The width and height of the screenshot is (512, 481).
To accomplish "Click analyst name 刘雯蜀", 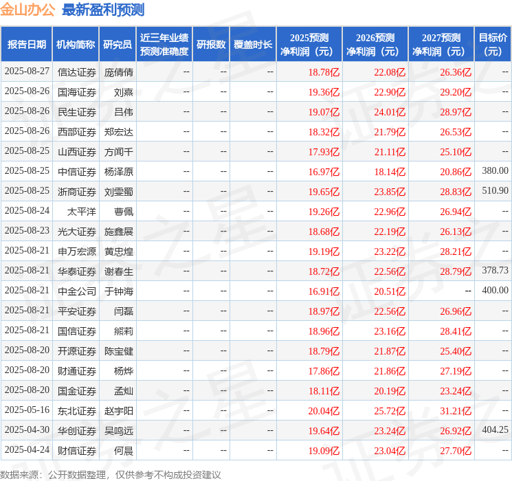I will [x=119, y=192].
